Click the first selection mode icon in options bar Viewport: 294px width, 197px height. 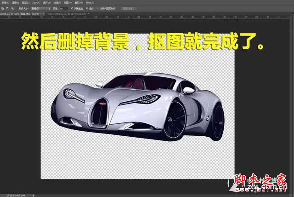(x=3, y=8)
